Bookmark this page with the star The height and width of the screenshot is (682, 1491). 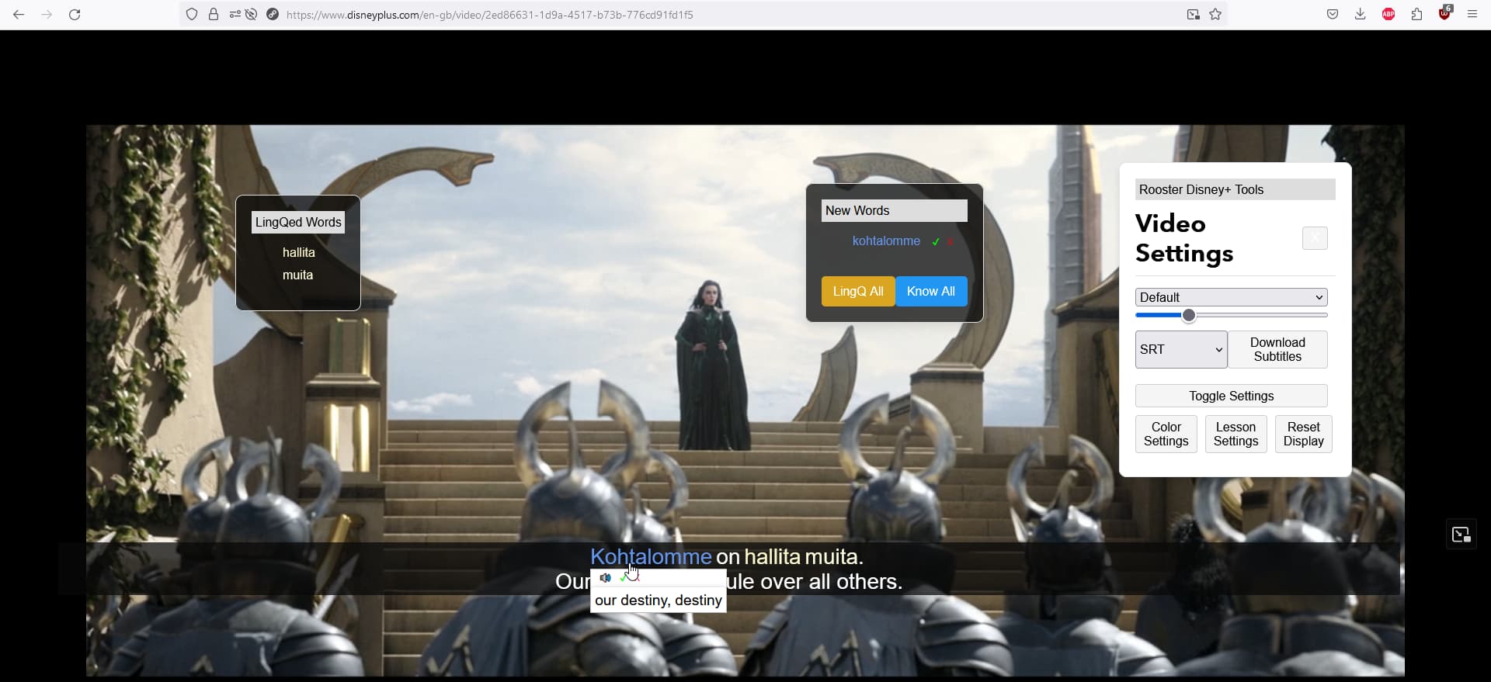tap(1215, 15)
